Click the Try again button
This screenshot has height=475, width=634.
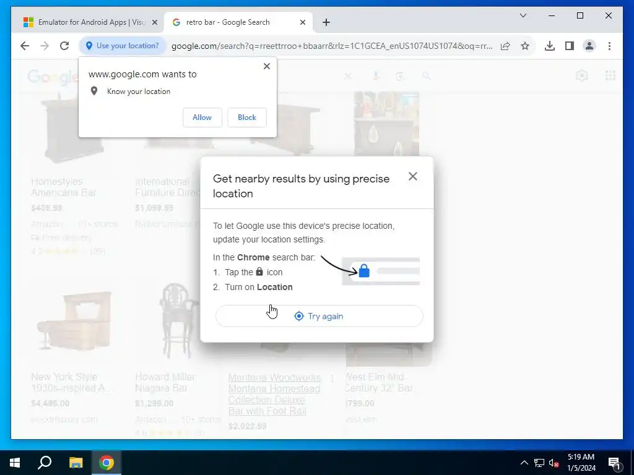pyautogui.click(x=319, y=316)
